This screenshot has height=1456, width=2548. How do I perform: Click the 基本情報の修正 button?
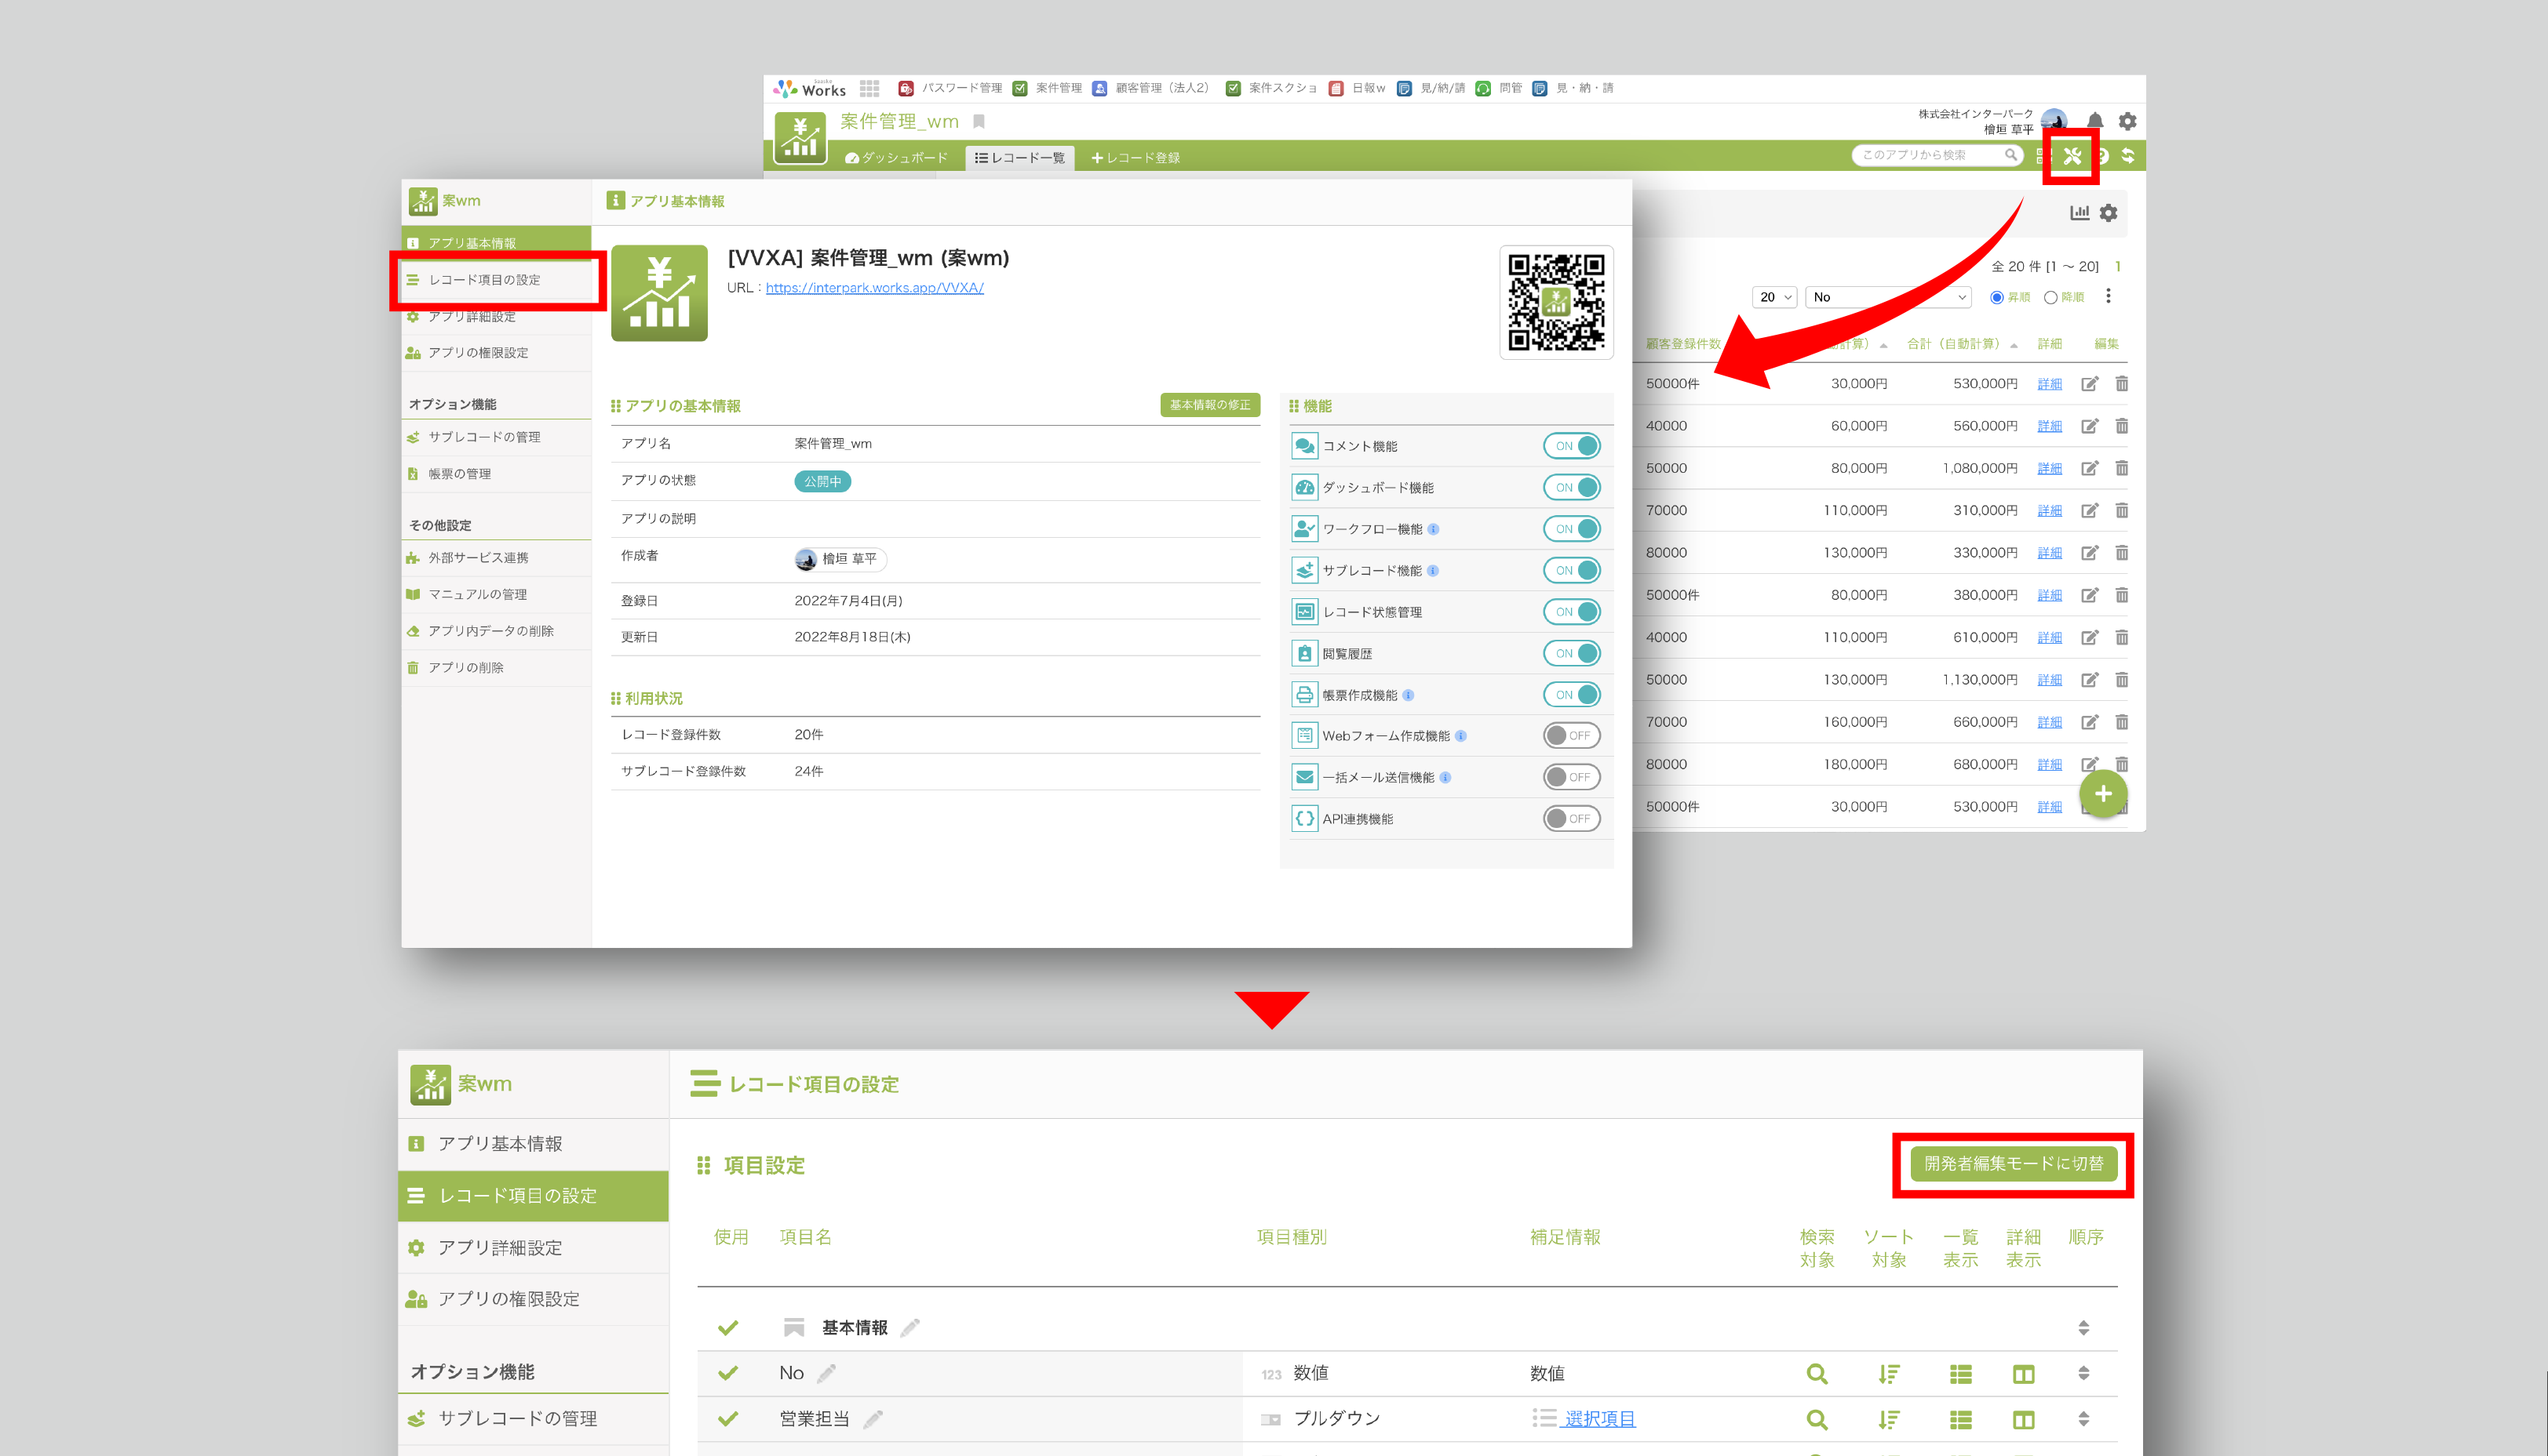[x=1210, y=405]
